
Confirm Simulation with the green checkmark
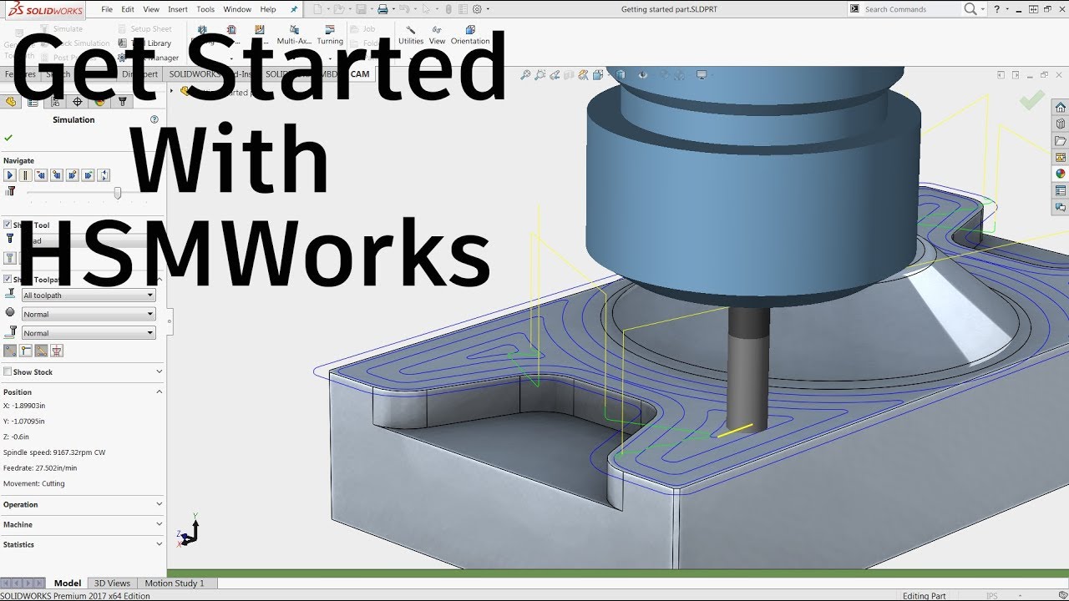pyautogui.click(x=8, y=138)
